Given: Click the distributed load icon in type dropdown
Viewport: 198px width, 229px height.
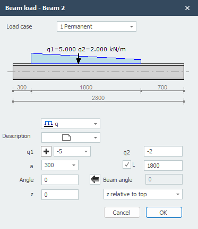Looking at the screenshot, I should click(48, 124).
